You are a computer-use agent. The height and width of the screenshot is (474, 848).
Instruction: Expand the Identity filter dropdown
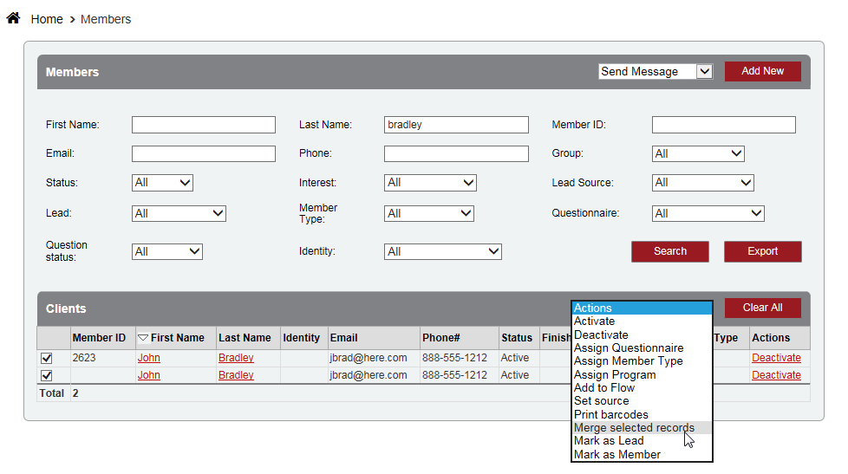[442, 251]
